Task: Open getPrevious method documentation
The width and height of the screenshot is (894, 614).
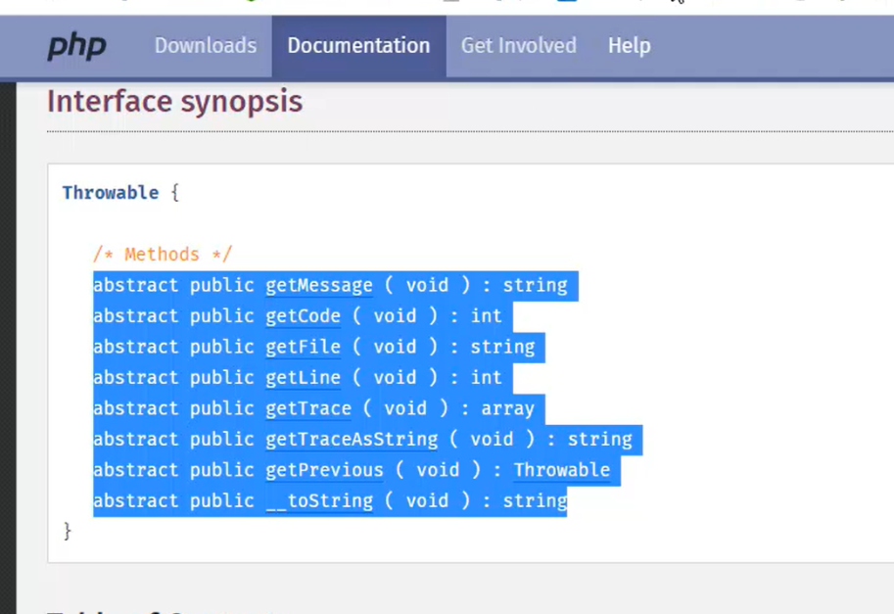Action: tap(323, 470)
